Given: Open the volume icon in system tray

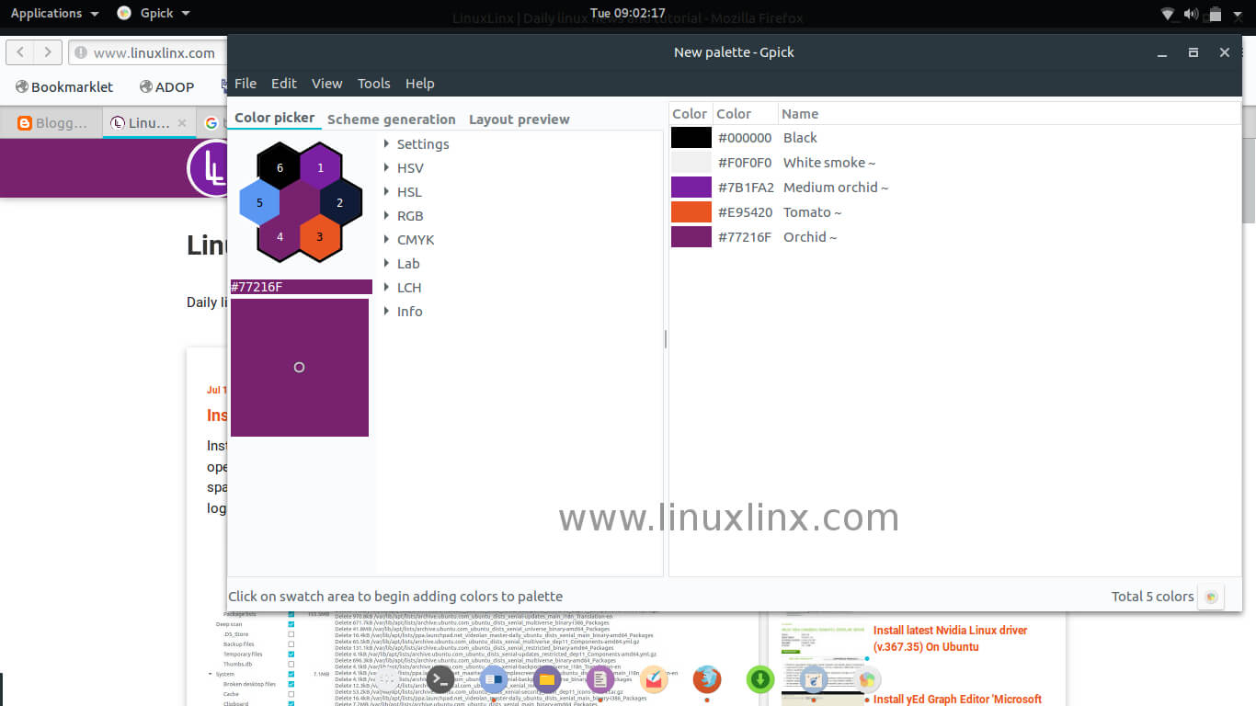Looking at the screenshot, I should tap(1190, 14).
